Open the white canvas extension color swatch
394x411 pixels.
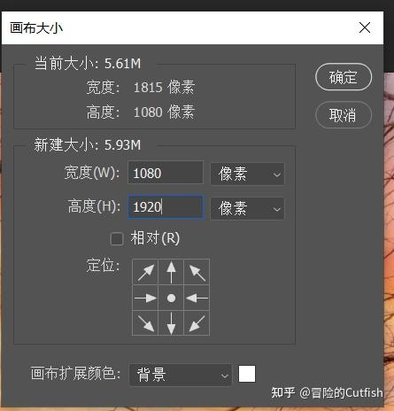[247, 374]
